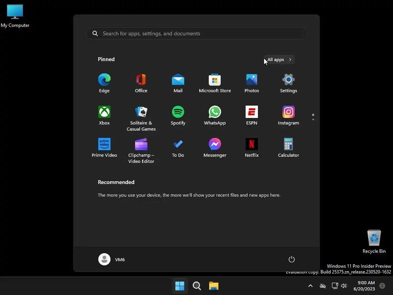Open network status tray icon
The image size is (393, 295).
pyautogui.click(x=335, y=286)
